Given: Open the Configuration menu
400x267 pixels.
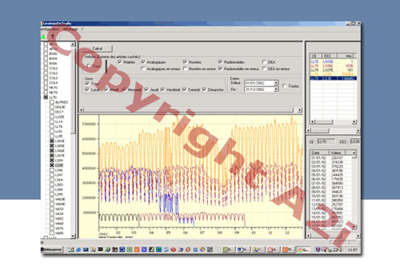Looking at the screenshot, I should (x=49, y=30).
